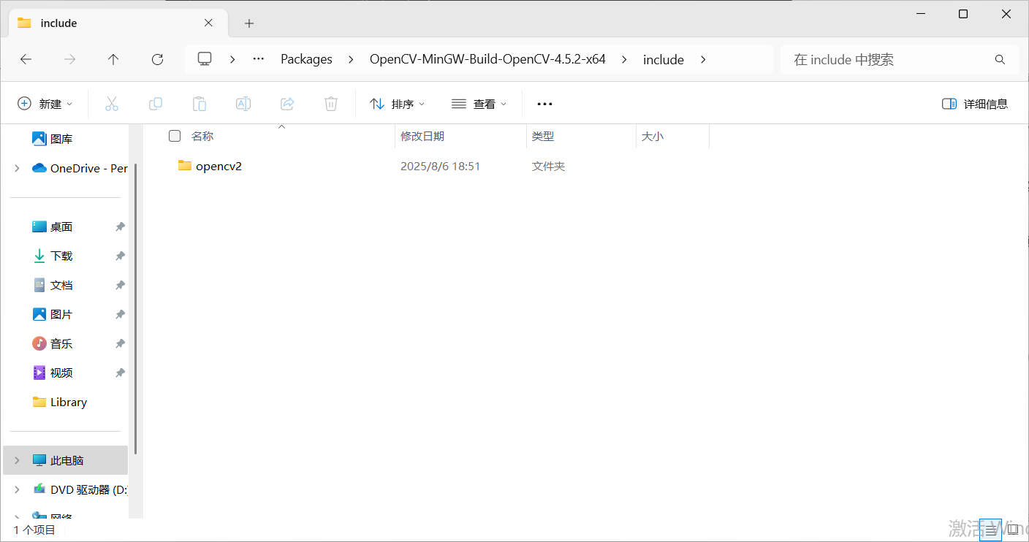The width and height of the screenshot is (1029, 542).
Task: Reverse sort order via 名称 column arrow
Action: (281, 126)
